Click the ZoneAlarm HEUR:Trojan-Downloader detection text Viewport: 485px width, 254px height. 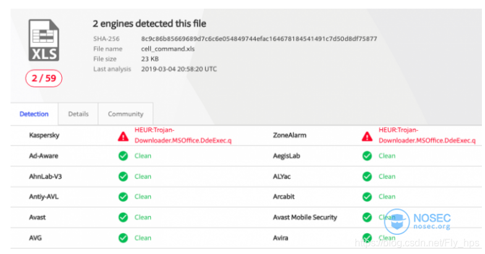[427, 135]
